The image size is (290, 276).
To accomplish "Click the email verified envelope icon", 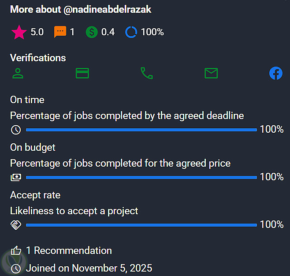I will pyautogui.click(x=211, y=73).
